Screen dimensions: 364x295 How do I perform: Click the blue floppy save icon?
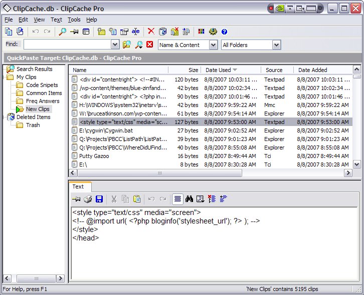tap(99, 199)
